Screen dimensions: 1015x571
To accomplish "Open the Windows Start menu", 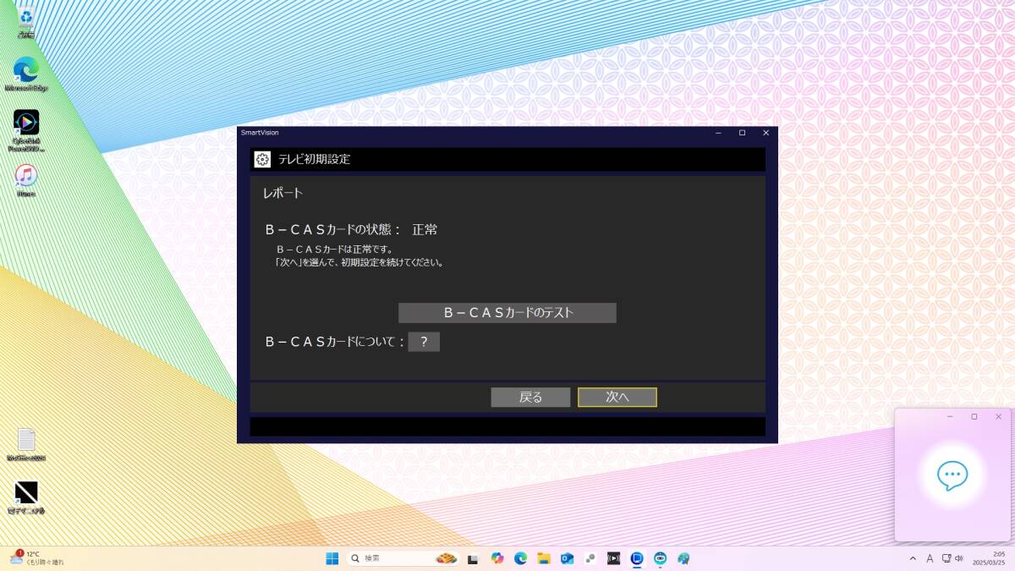I will point(332,558).
